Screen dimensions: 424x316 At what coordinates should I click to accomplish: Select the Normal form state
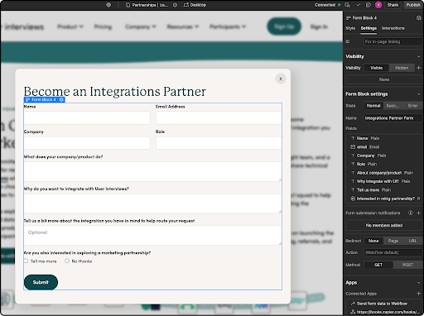pyautogui.click(x=373, y=106)
